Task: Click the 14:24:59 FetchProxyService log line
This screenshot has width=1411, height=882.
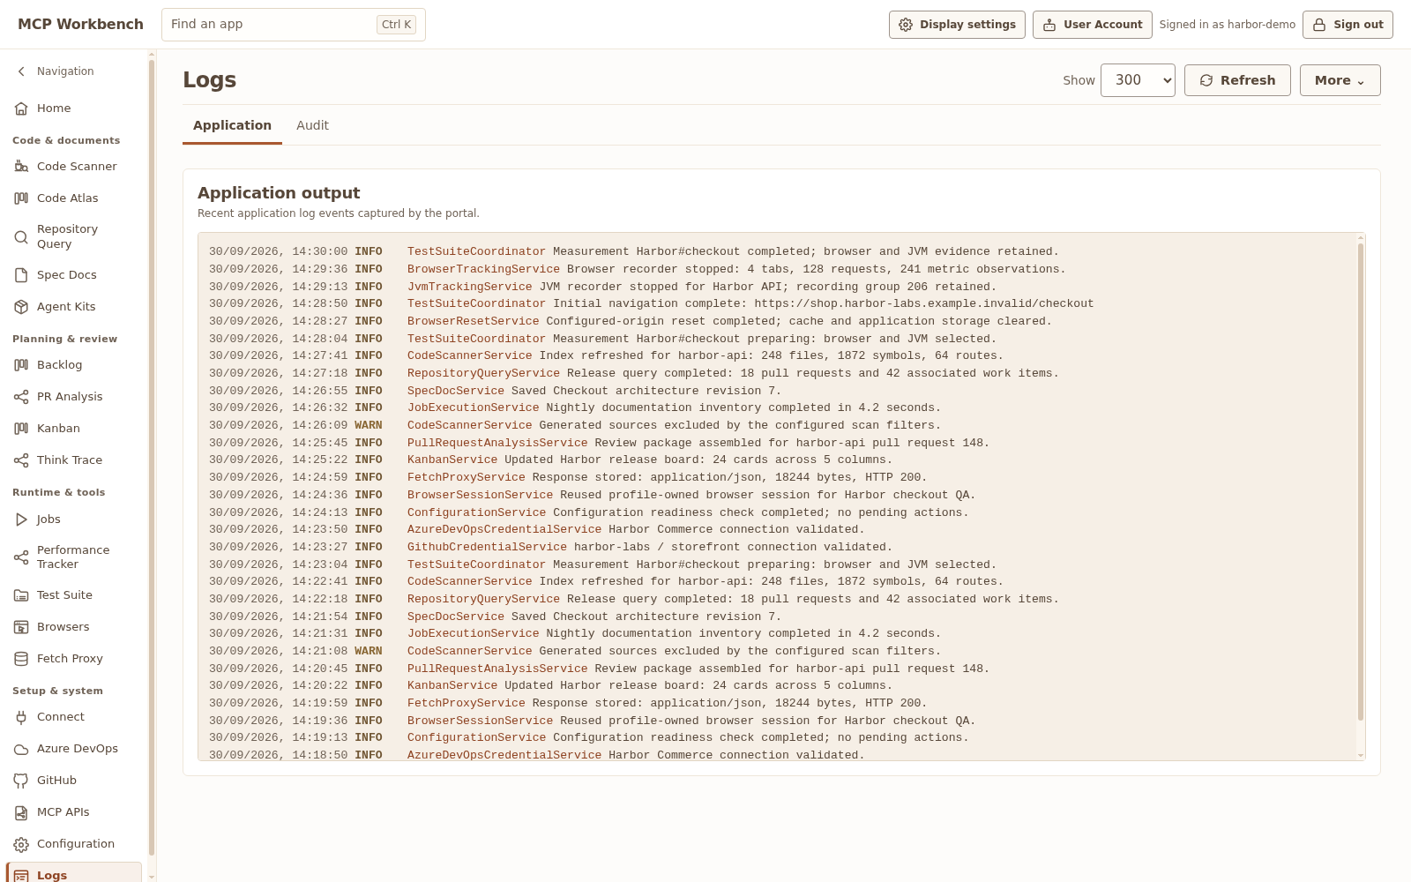Action: (x=568, y=477)
